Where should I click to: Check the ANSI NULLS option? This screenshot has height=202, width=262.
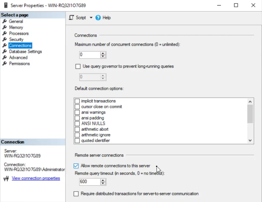click(x=77, y=124)
